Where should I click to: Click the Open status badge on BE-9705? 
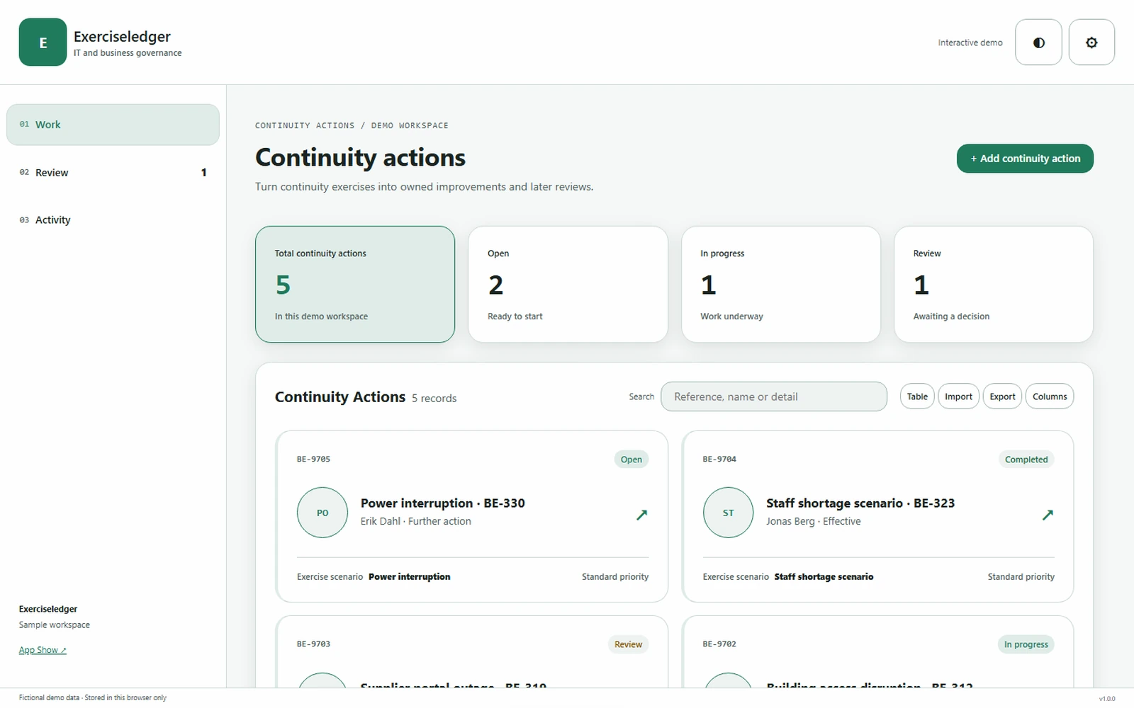(x=631, y=459)
